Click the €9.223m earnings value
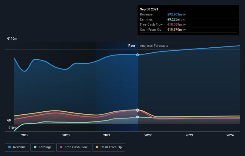 (174, 19)
